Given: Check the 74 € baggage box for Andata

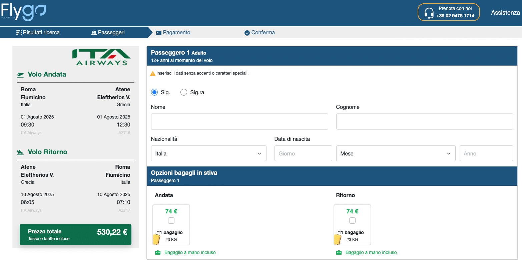Looking at the screenshot, I should tap(171, 220).
